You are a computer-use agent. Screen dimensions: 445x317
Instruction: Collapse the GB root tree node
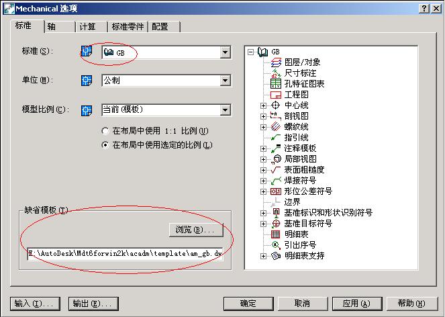coord(250,52)
